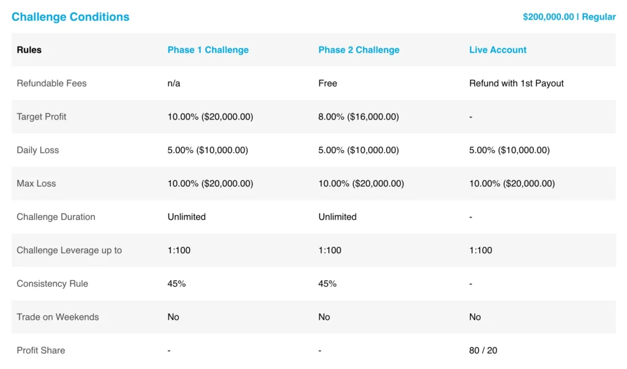The height and width of the screenshot is (369, 627).
Task: Click Phase 1 target 10.00% ($20,000.00)
Action: (211, 116)
